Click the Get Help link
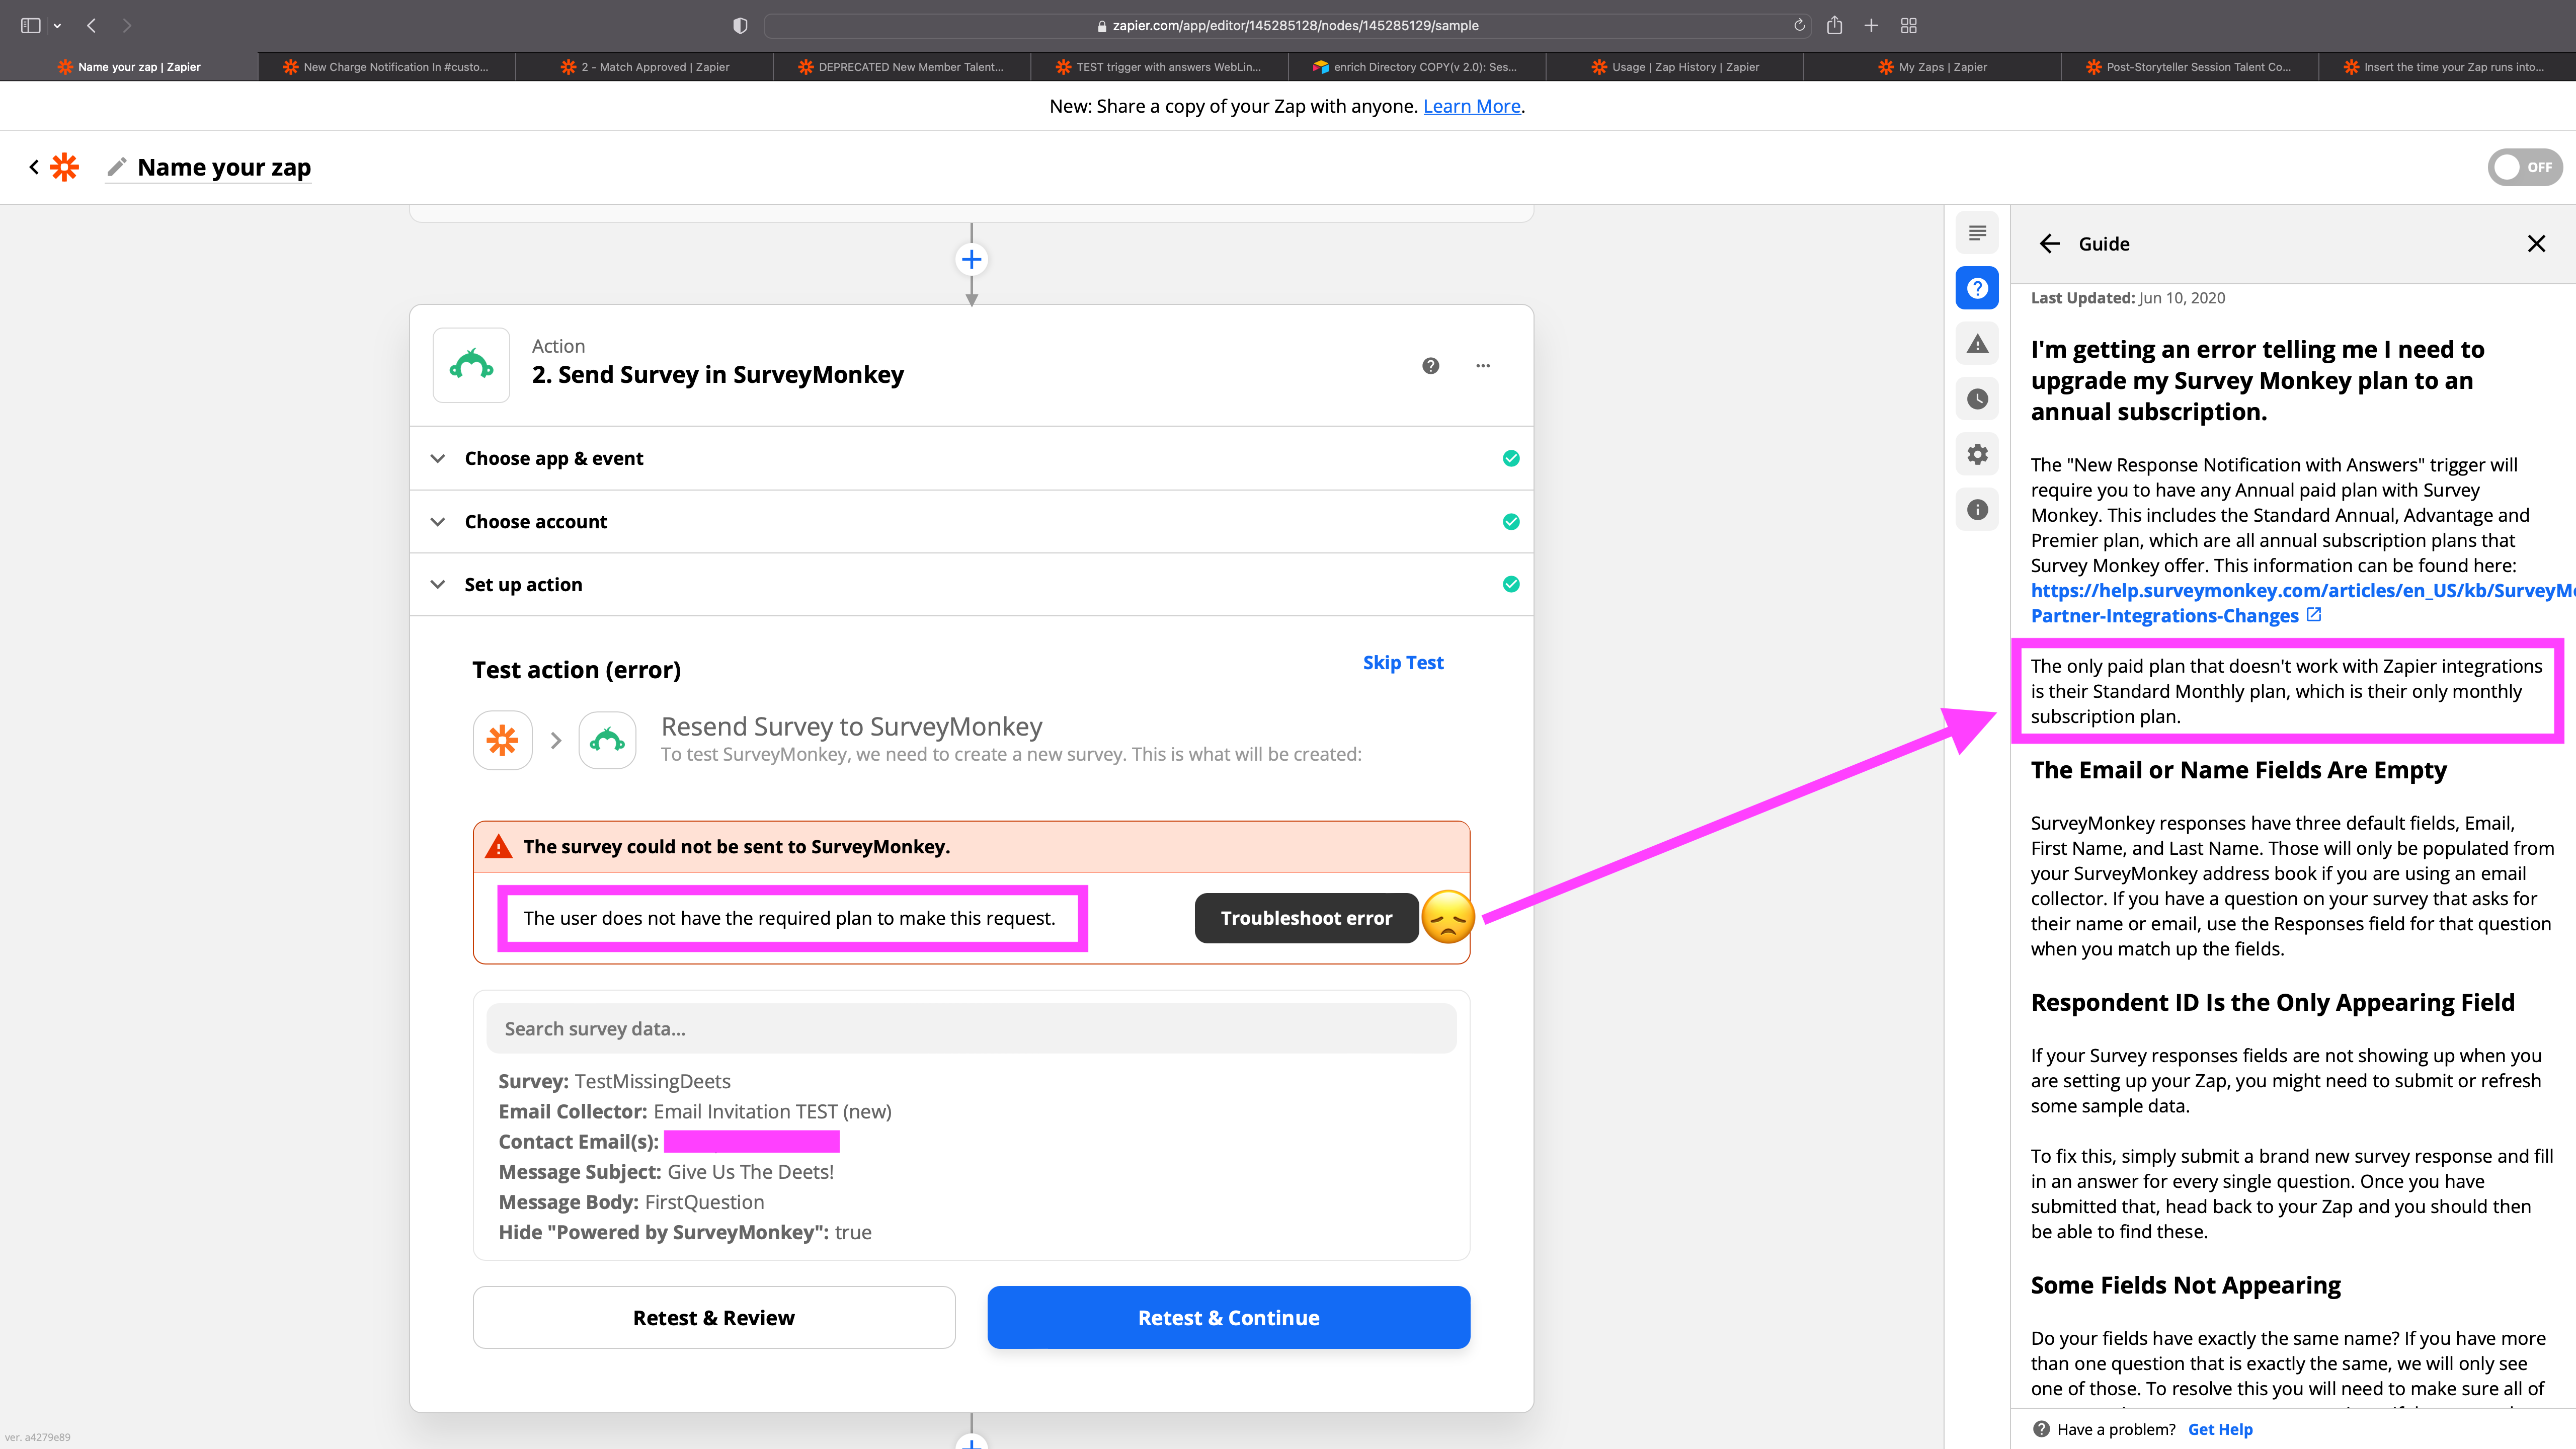2576x1449 pixels. click(2220, 1429)
